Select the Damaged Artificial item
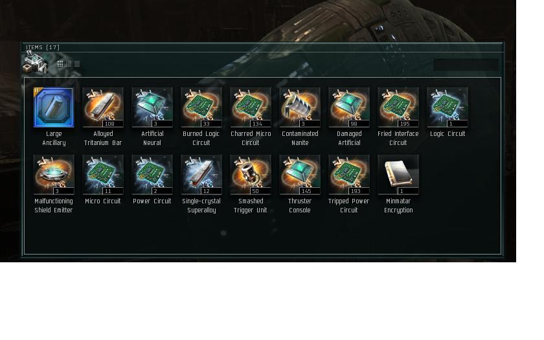 coord(349,108)
